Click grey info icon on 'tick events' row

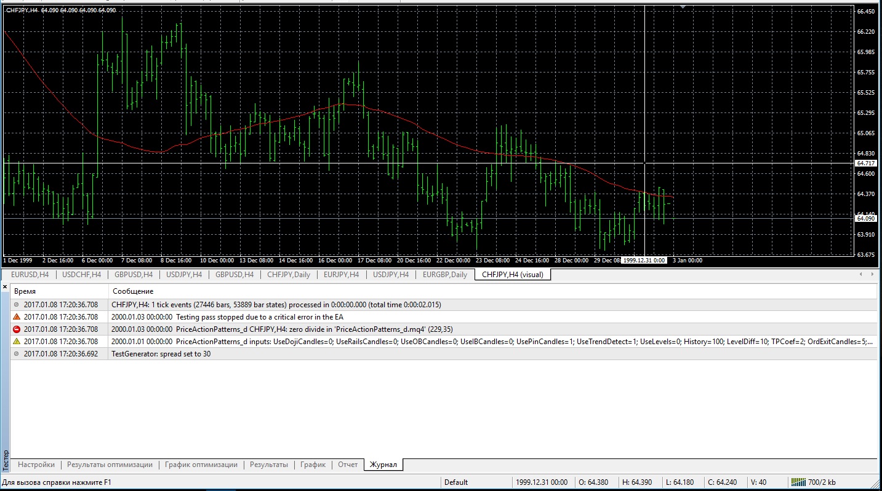[17, 305]
